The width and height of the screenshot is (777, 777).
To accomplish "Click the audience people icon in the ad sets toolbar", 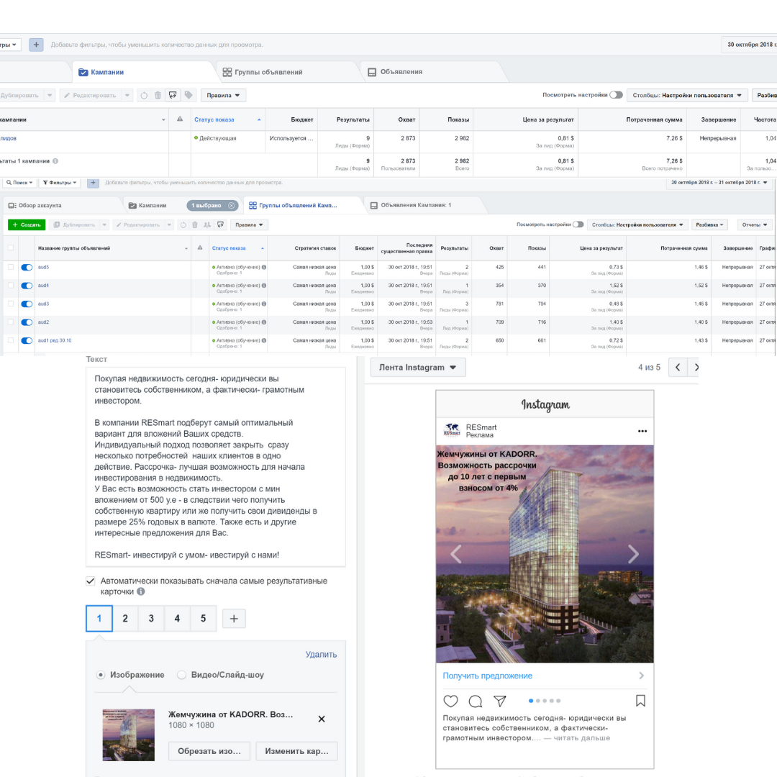I will [x=207, y=225].
